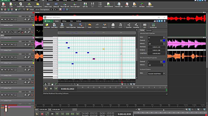Click the main transport red Record button
Screen dimensions: 208x116
tap(42, 114)
